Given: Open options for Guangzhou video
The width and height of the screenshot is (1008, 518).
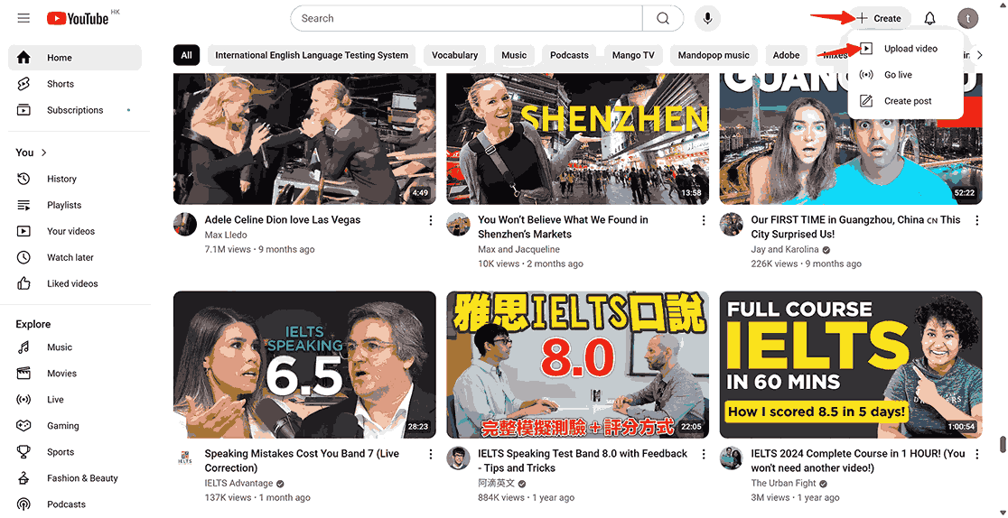Looking at the screenshot, I should pyautogui.click(x=977, y=220).
